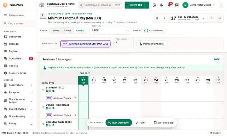Image resolution: width=227 pixels, height=136 pixels.
Task: Jump to first date range icon
Action: pyautogui.click(x=157, y=18)
